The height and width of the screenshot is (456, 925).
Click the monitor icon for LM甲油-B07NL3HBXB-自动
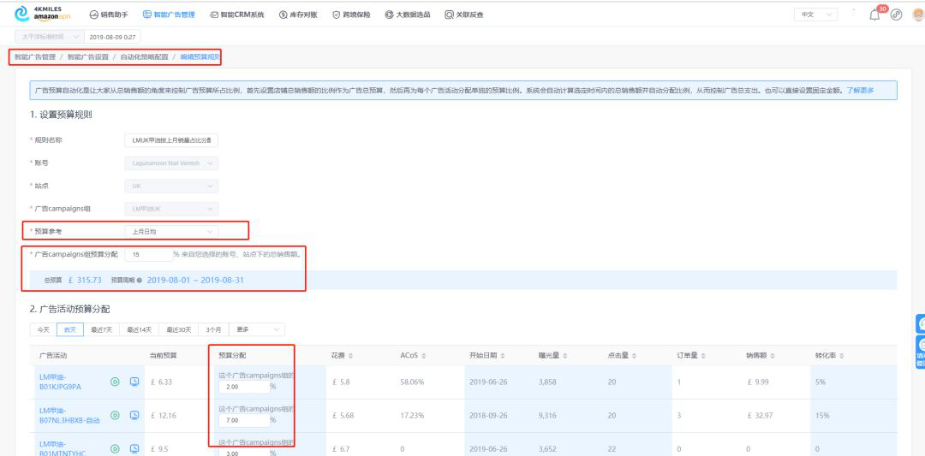pyautogui.click(x=134, y=415)
